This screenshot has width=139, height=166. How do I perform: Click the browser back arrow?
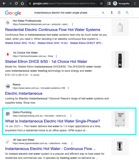(4, 4)
